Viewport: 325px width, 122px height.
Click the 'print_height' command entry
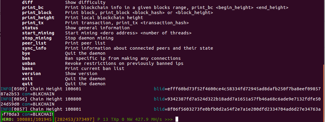coord(38,18)
